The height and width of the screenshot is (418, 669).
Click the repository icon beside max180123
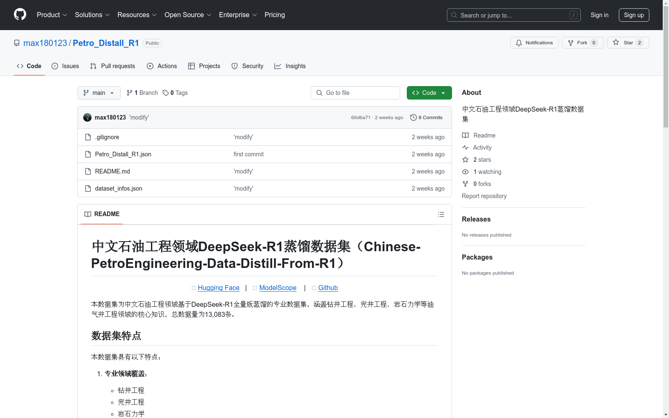(x=17, y=43)
